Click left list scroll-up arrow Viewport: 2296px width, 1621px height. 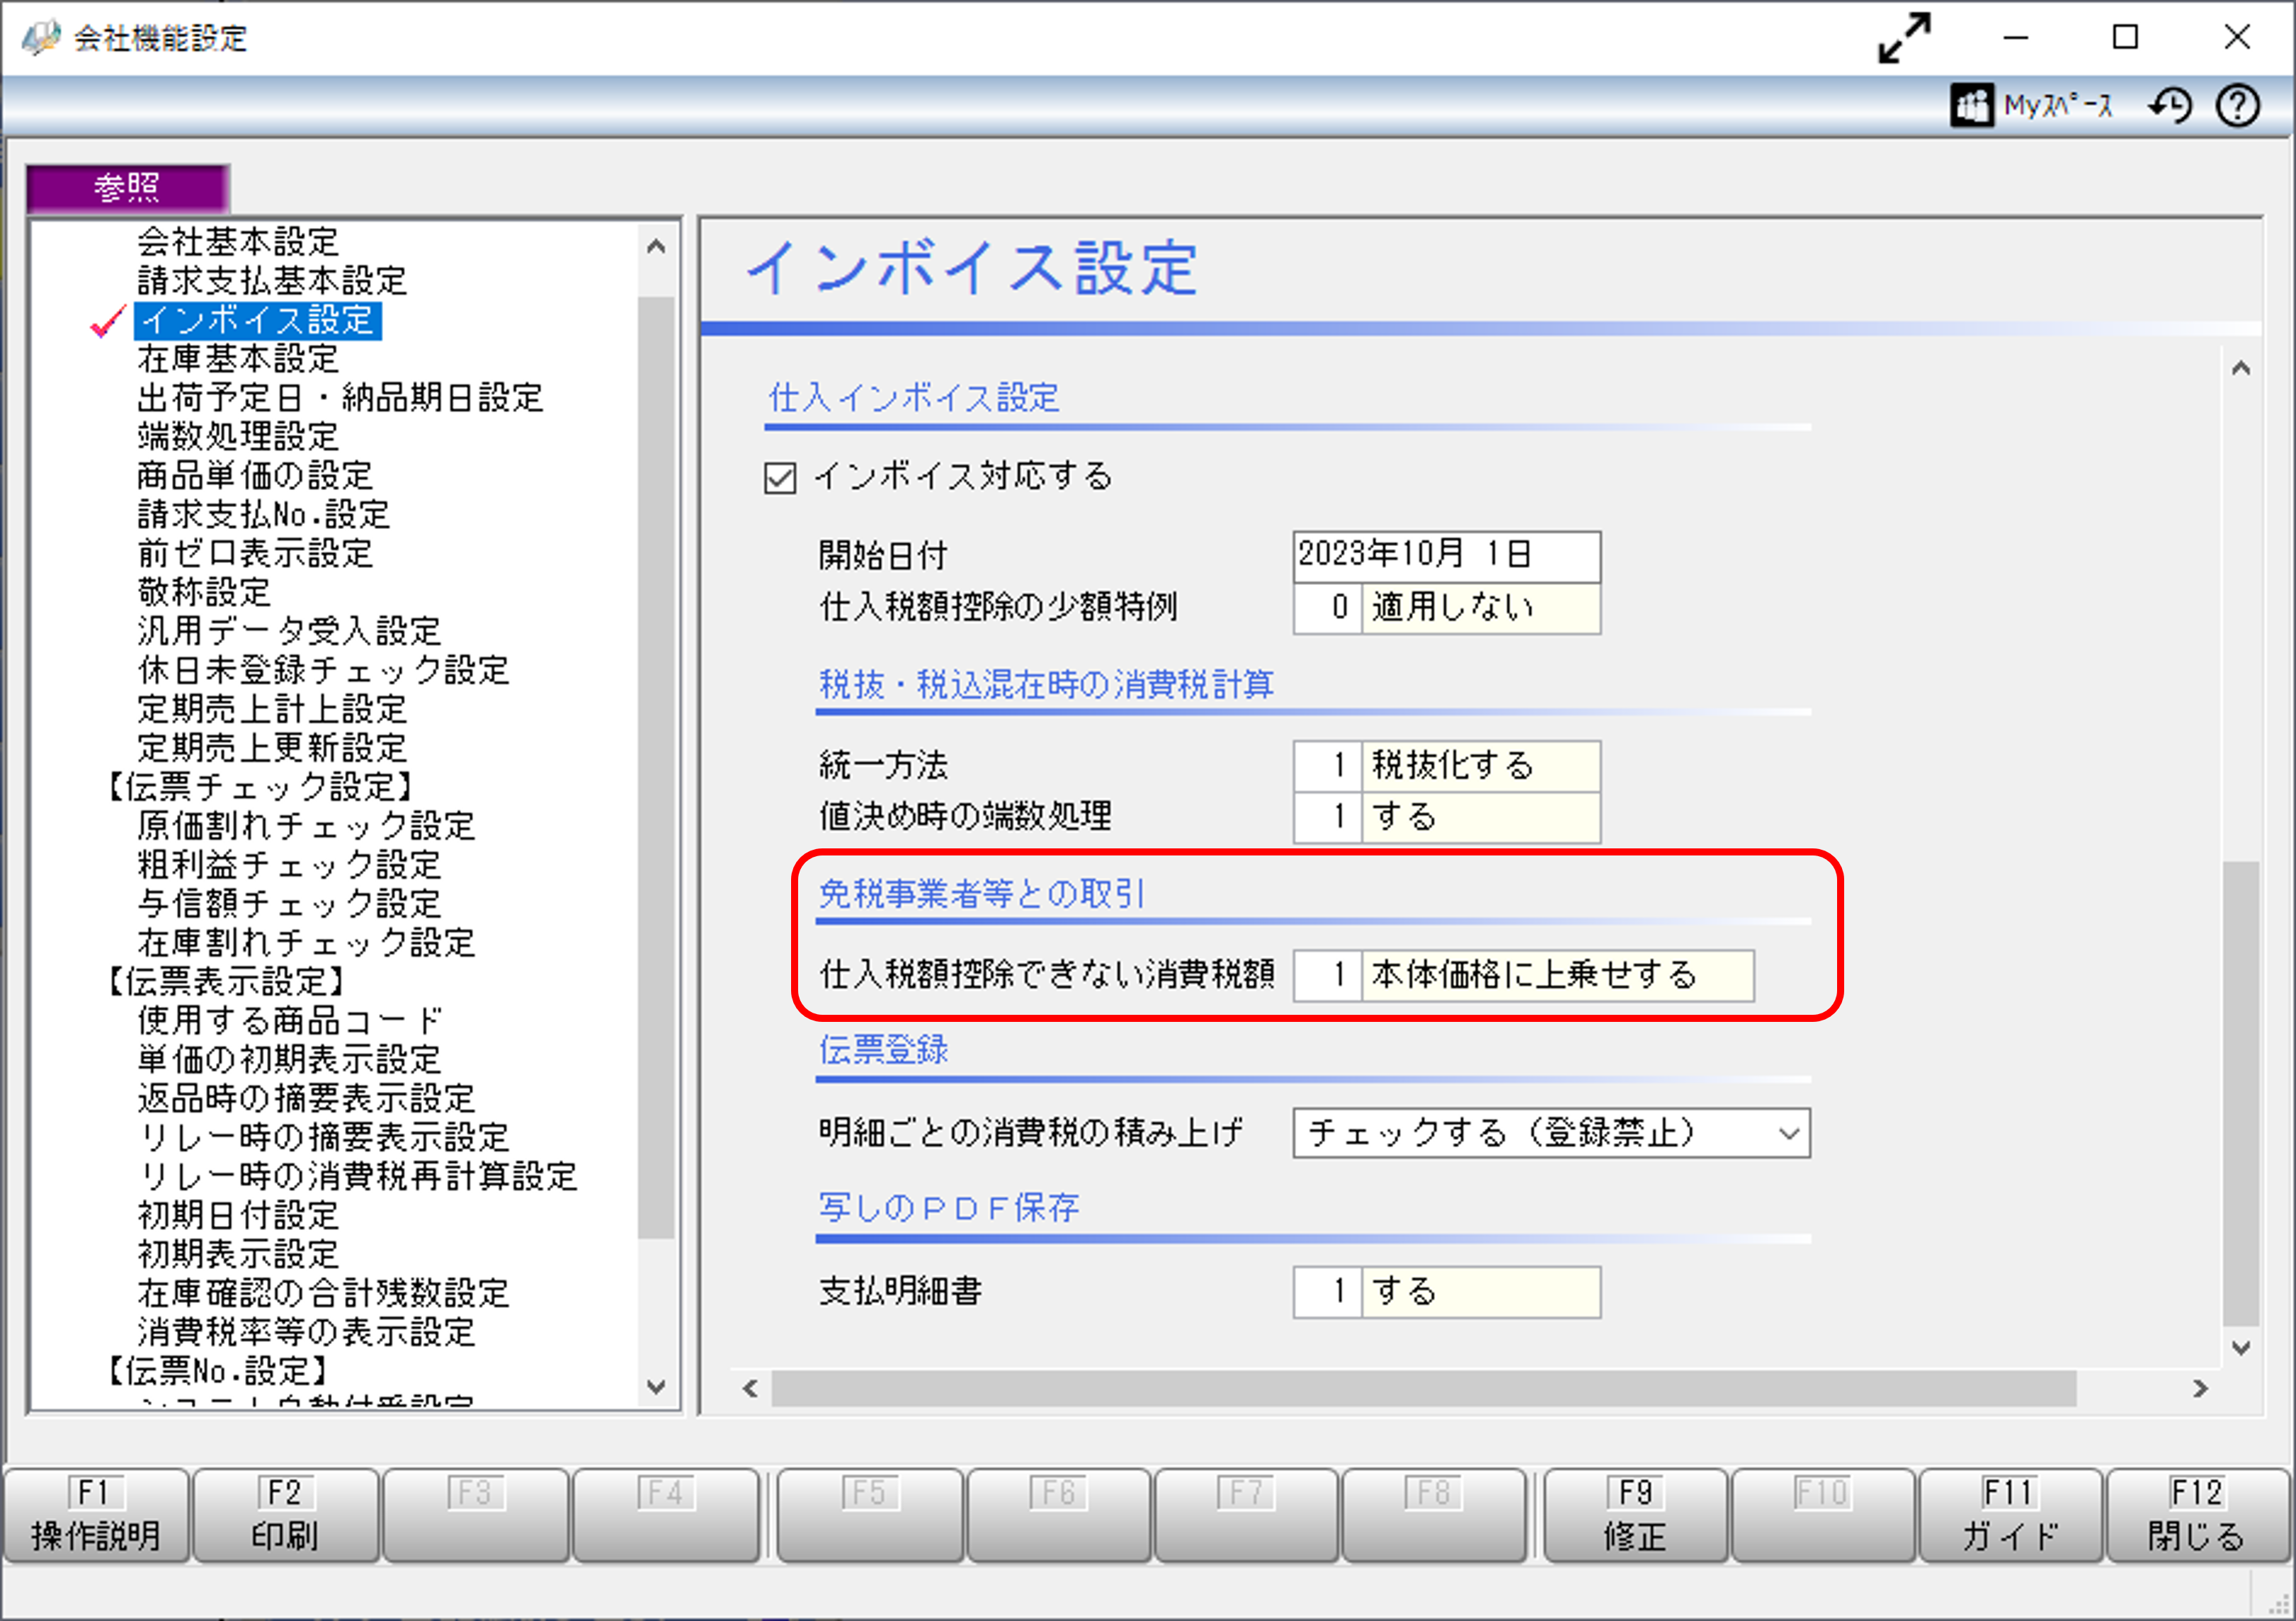click(656, 246)
